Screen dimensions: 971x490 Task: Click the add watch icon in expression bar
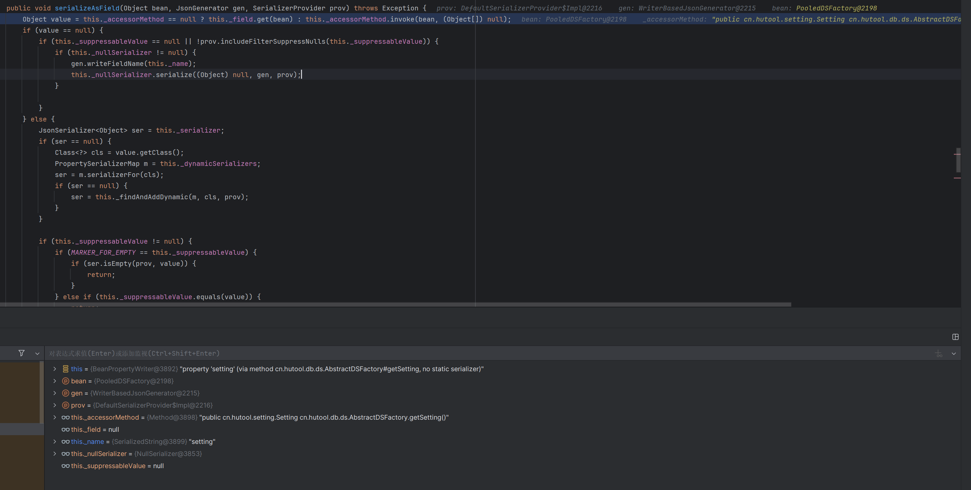pyautogui.click(x=939, y=354)
